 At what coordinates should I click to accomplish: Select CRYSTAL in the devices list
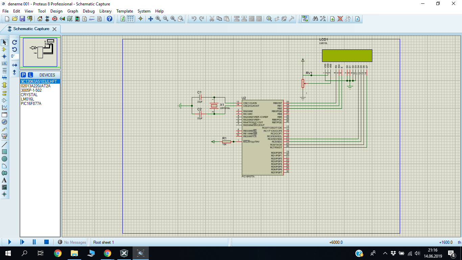pos(40,95)
